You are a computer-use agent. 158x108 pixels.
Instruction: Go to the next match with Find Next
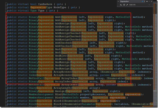click(x=147, y=1)
